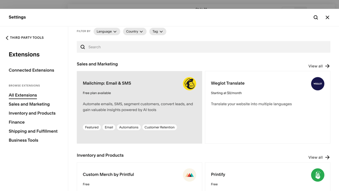This screenshot has height=191, width=339.
Task: Click the Email tag on Mailchimp
Action: coord(109,127)
